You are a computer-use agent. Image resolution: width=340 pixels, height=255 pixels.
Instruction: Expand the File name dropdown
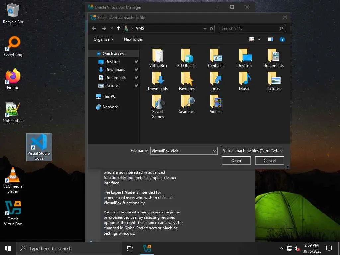[215, 151]
